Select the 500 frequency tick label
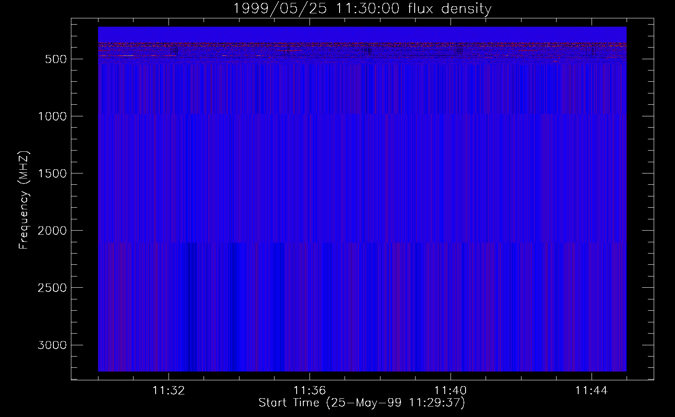The height and width of the screenshot is (417, 675). [x=56, y=59]
